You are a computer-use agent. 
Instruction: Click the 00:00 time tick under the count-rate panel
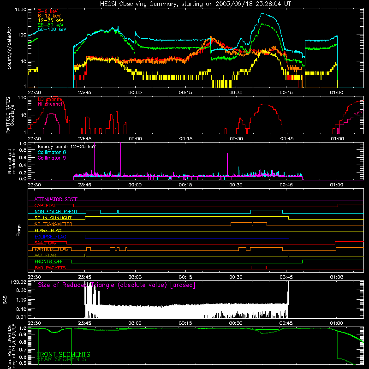135,93
